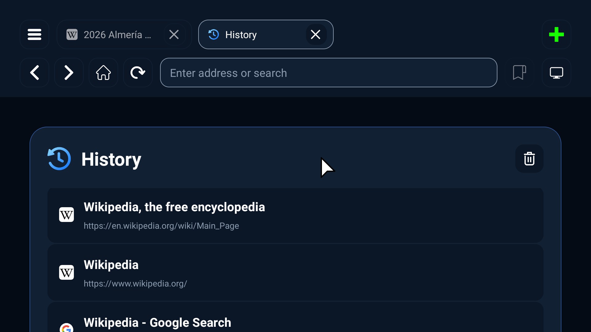
Task: Toggle desktop view with the monitor icon
Action: coord(557,73)
